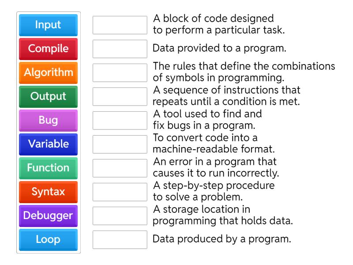The image size is (353, 265).
Task: Select answer box for tool that fixes bugs
Action: point(120,121)
